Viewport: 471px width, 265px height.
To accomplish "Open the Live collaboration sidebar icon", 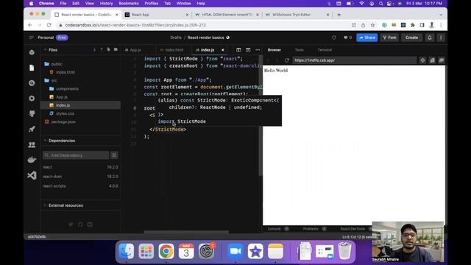I will [x=32, y=144].
